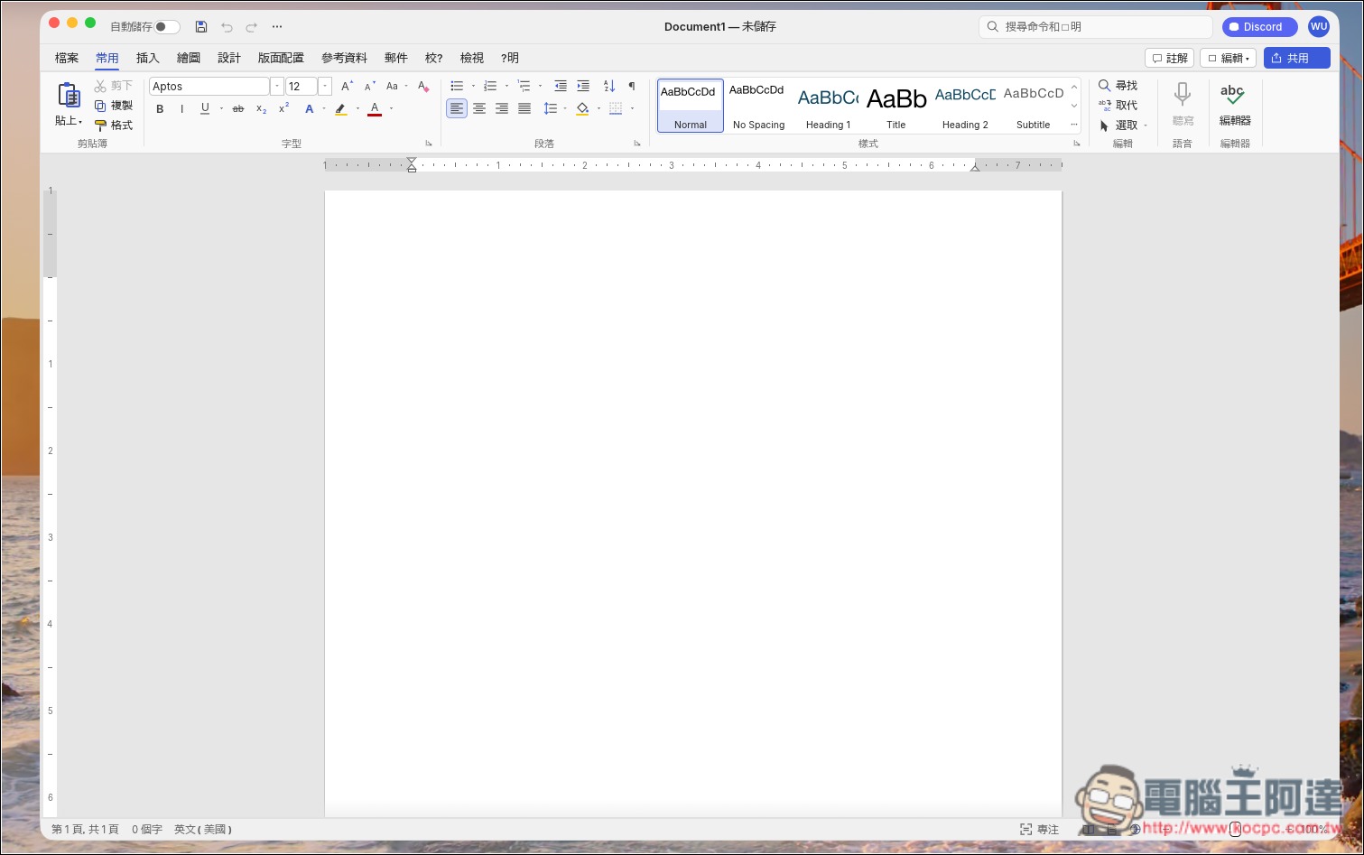The width and height of the screenshot is (1364, 855).
Task: Click the search commands field (搜尋命令)
Action: pyautogui.click(x=1095, y=27)
